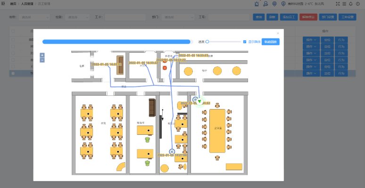Collapse sidebar using top-left menu icon

tap(3, 4)
